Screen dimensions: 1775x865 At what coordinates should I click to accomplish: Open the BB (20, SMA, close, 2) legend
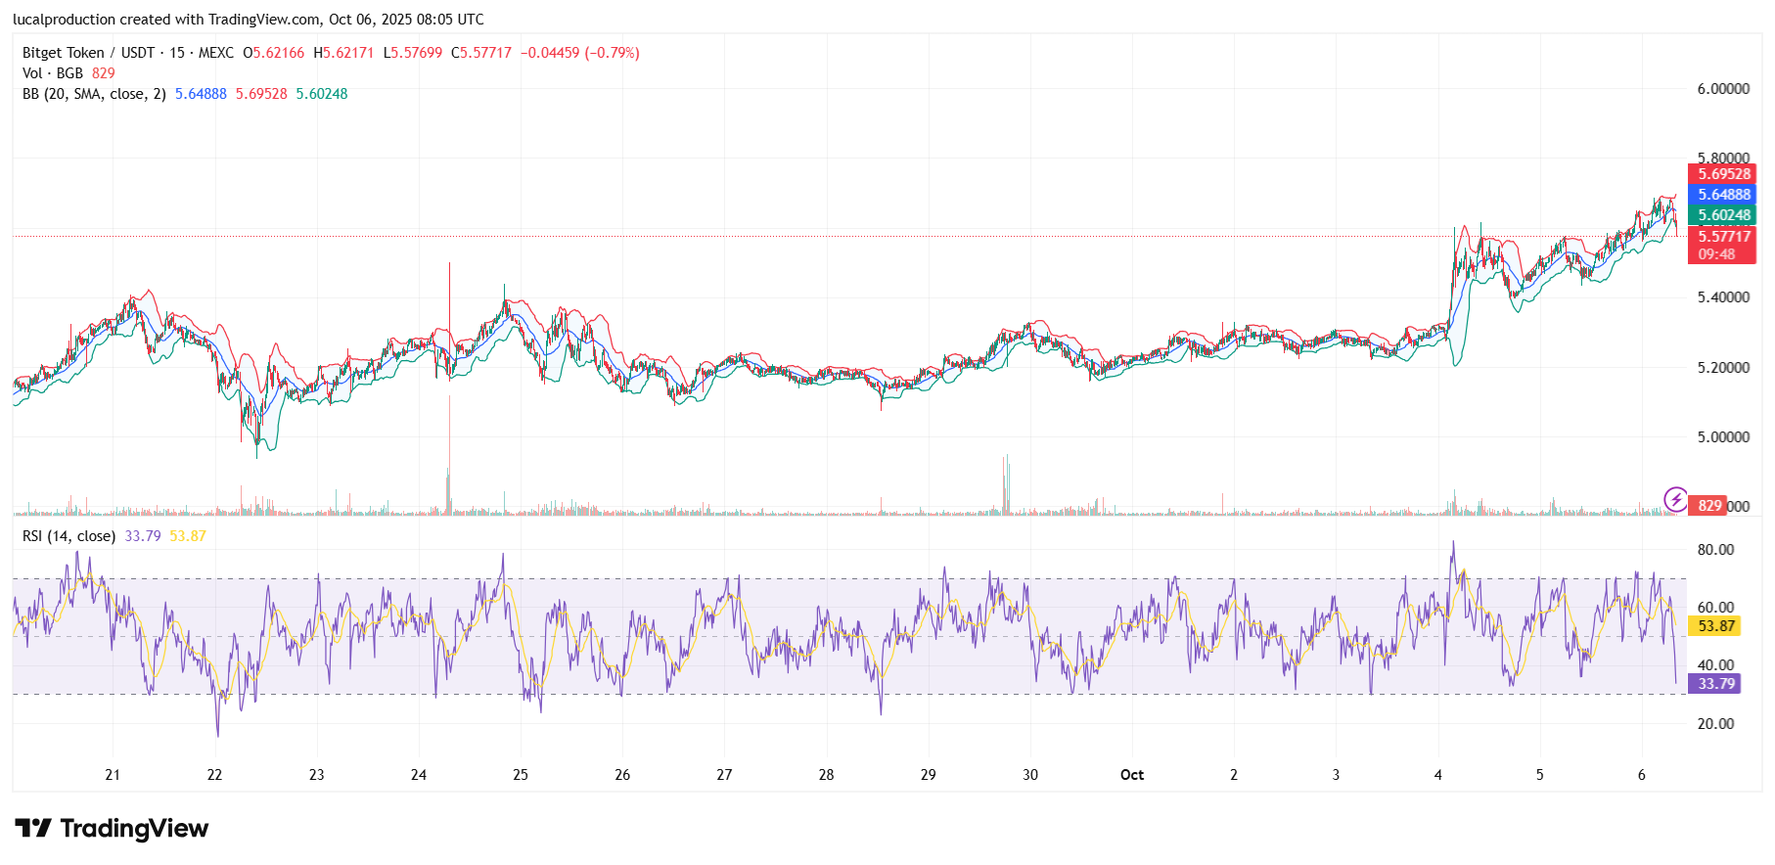pyautogui.click(x=94, y=94)
